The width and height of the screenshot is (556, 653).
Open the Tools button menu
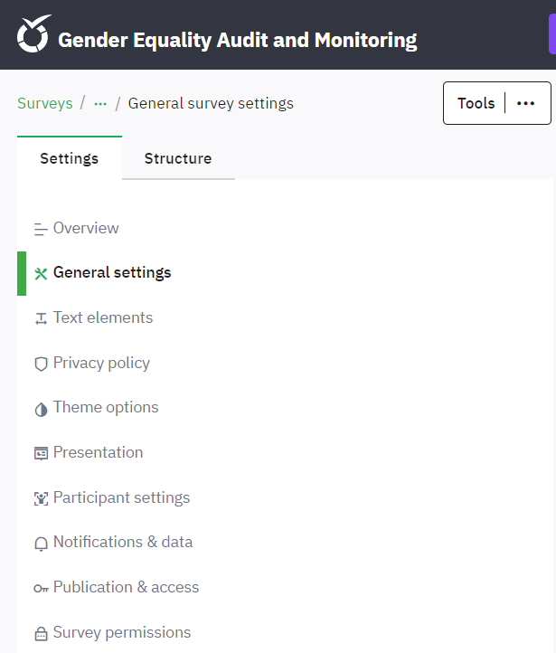(476, 103)
